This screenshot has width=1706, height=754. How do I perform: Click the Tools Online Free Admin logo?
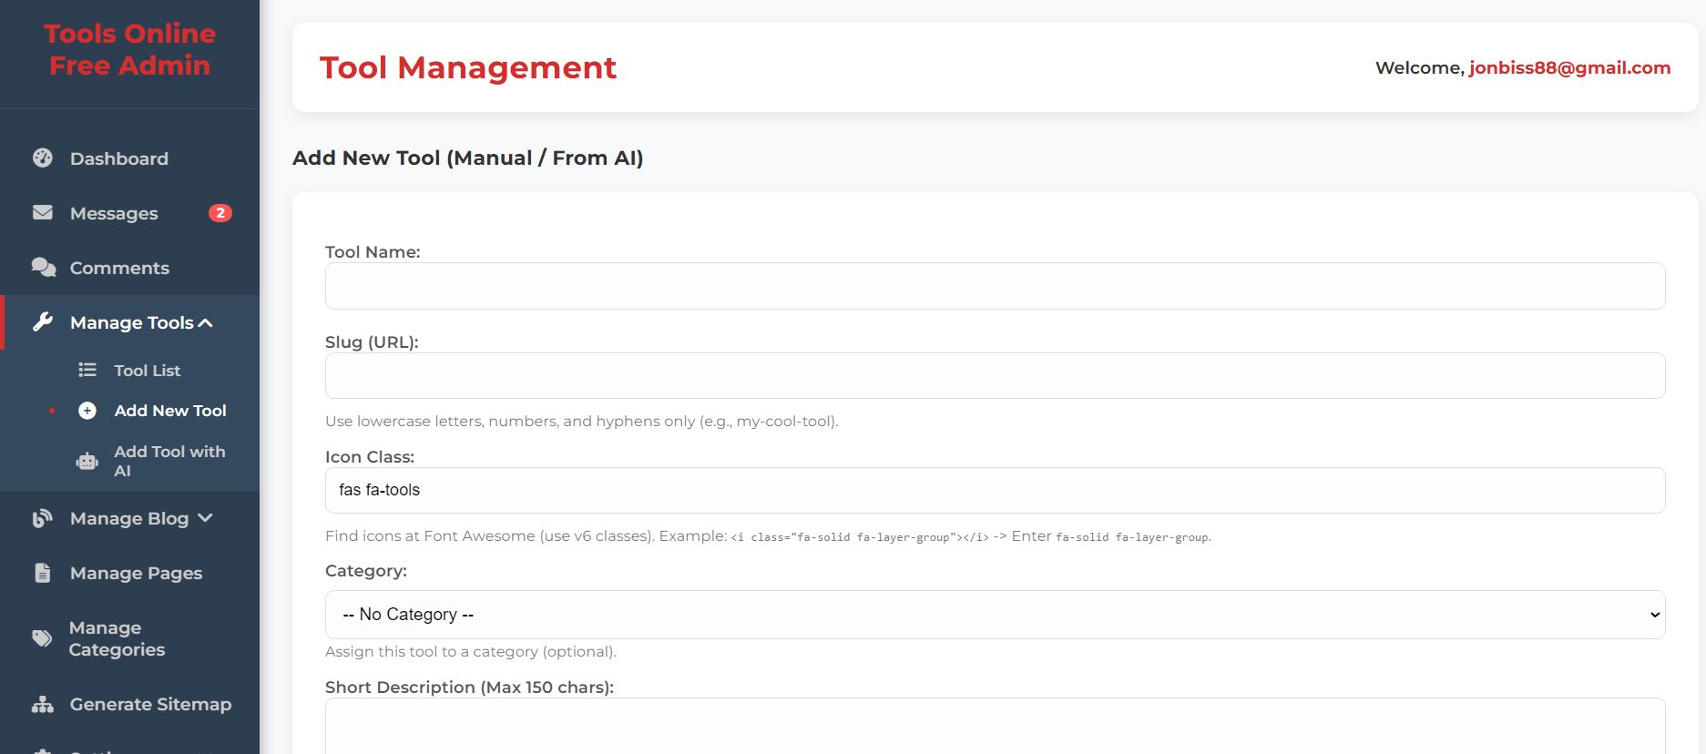pyautogui.click(x=129, y=49)
